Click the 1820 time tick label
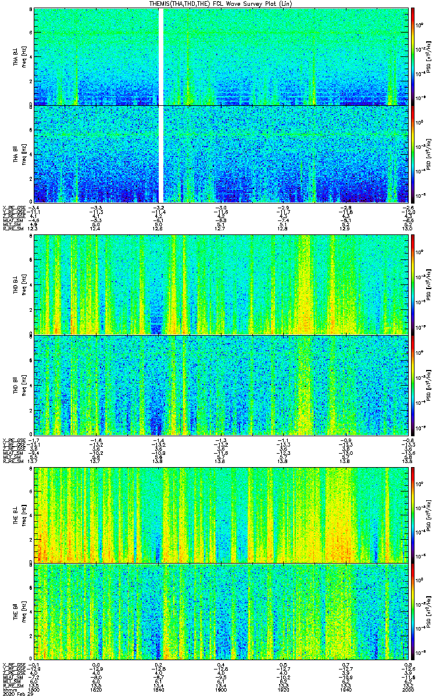The image size is (436, 698). coord(97,690)
